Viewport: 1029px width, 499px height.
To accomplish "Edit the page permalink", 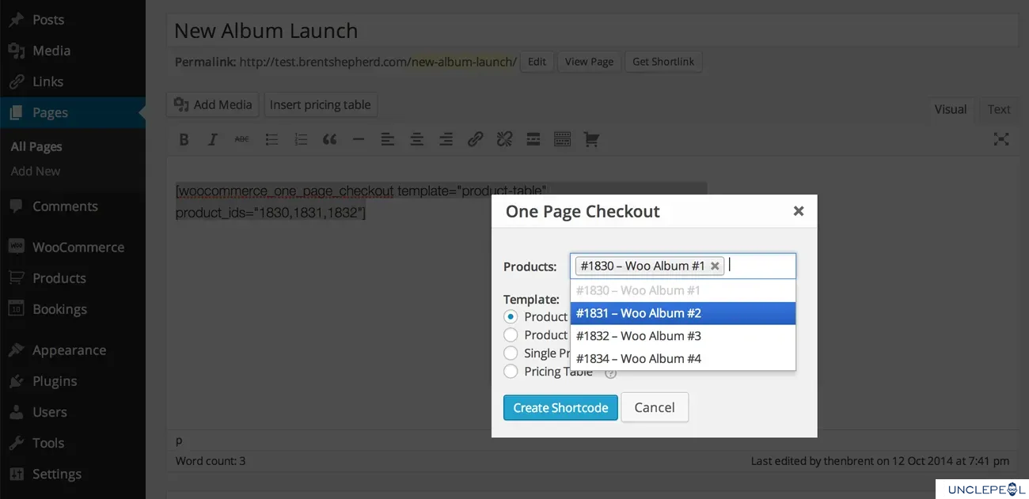I will (537, 62).
